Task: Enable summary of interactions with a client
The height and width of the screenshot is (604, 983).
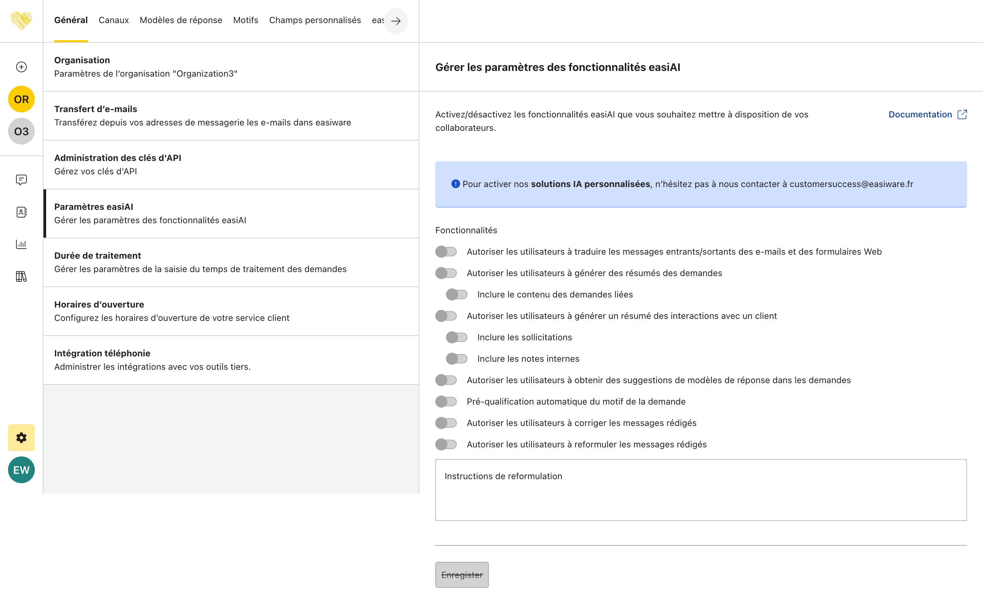Action: tap(446, 316)
